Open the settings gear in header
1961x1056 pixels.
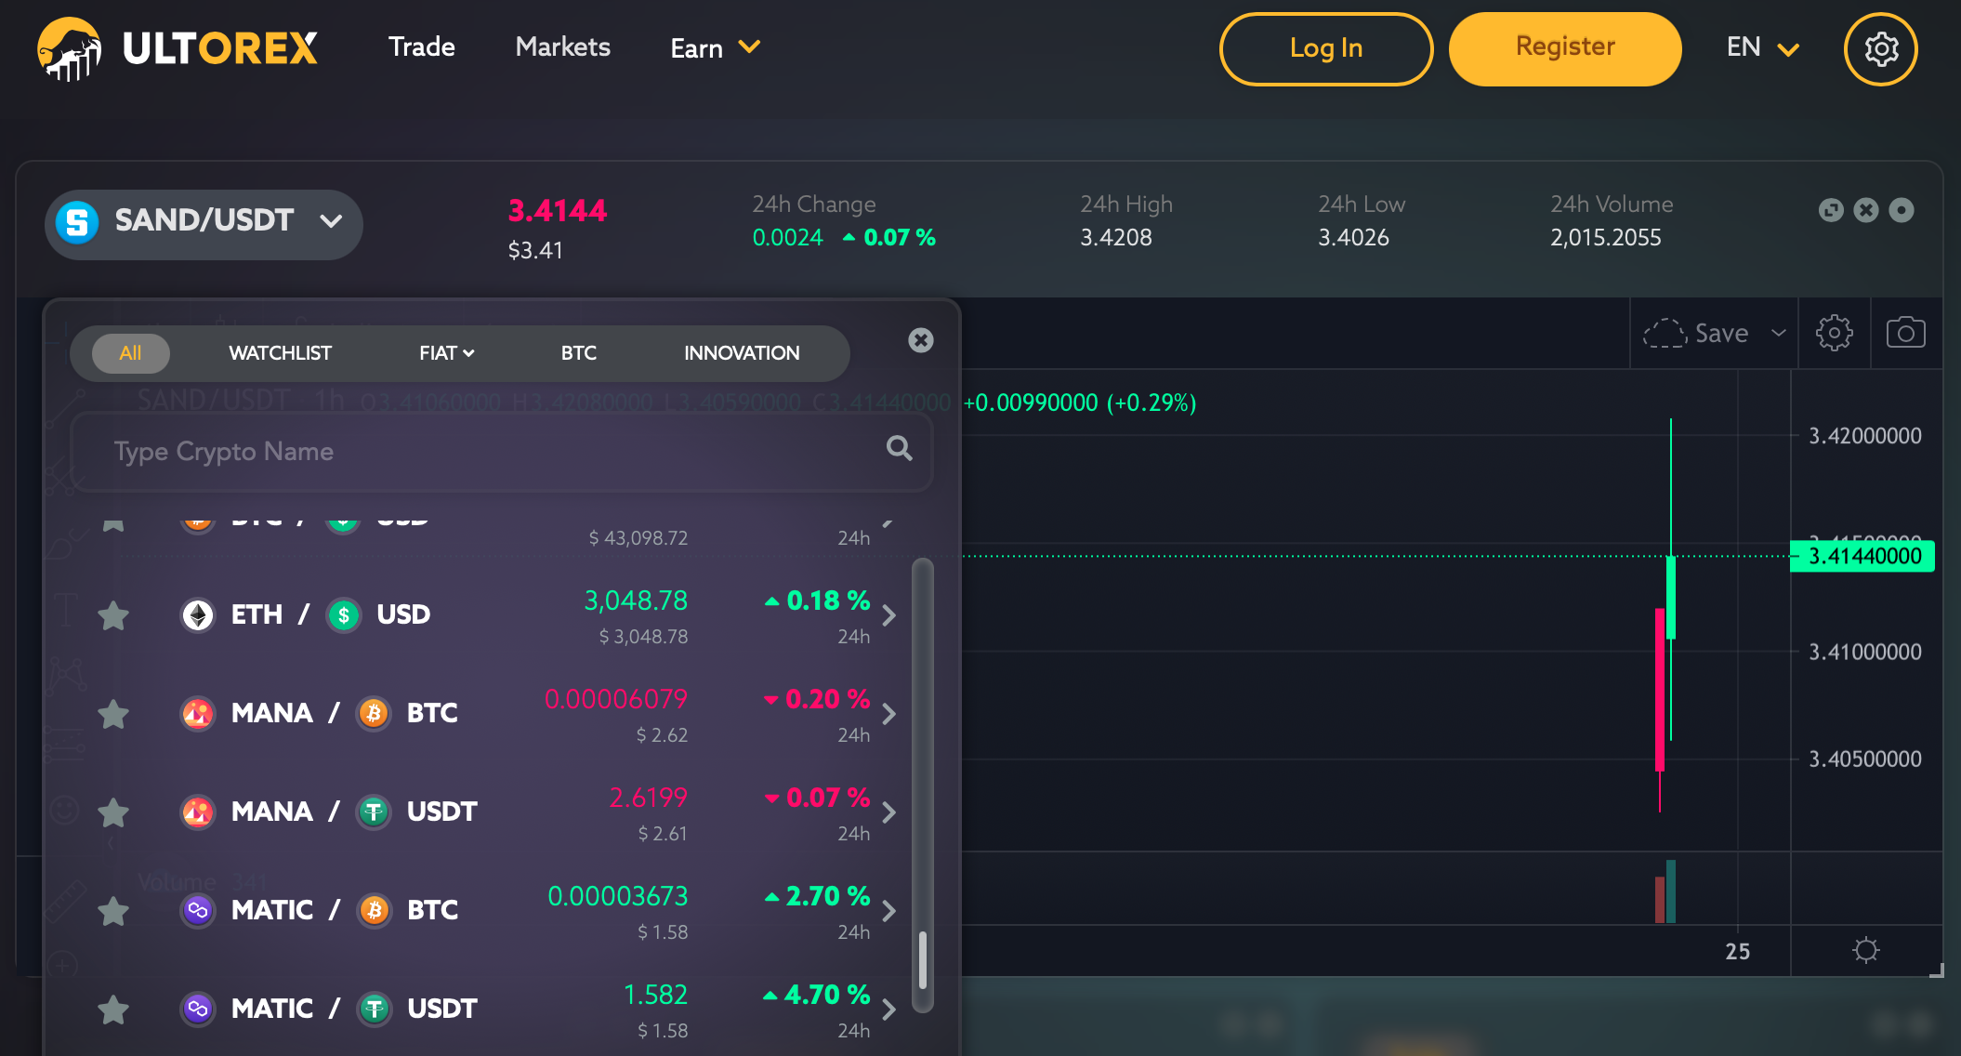click(x=1880, y=48)
